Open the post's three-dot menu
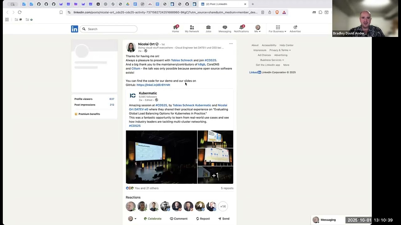 231,44
